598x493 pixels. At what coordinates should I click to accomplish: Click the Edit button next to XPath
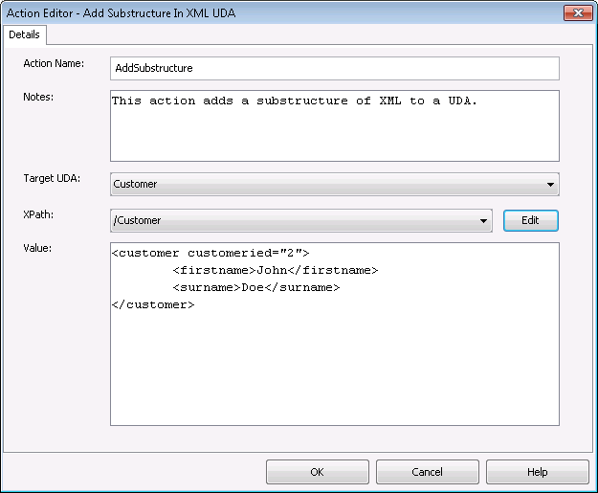[x=530, y=220]
